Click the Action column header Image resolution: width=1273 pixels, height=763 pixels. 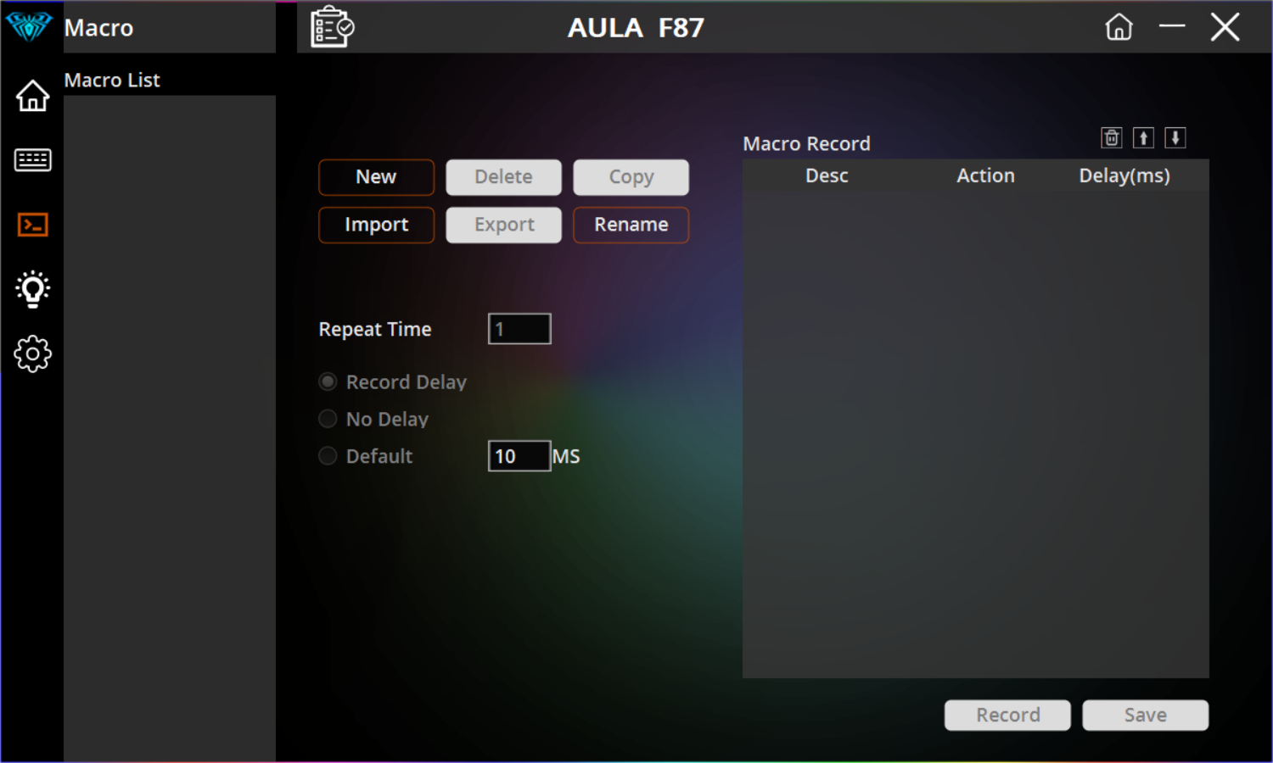point(985,175)
